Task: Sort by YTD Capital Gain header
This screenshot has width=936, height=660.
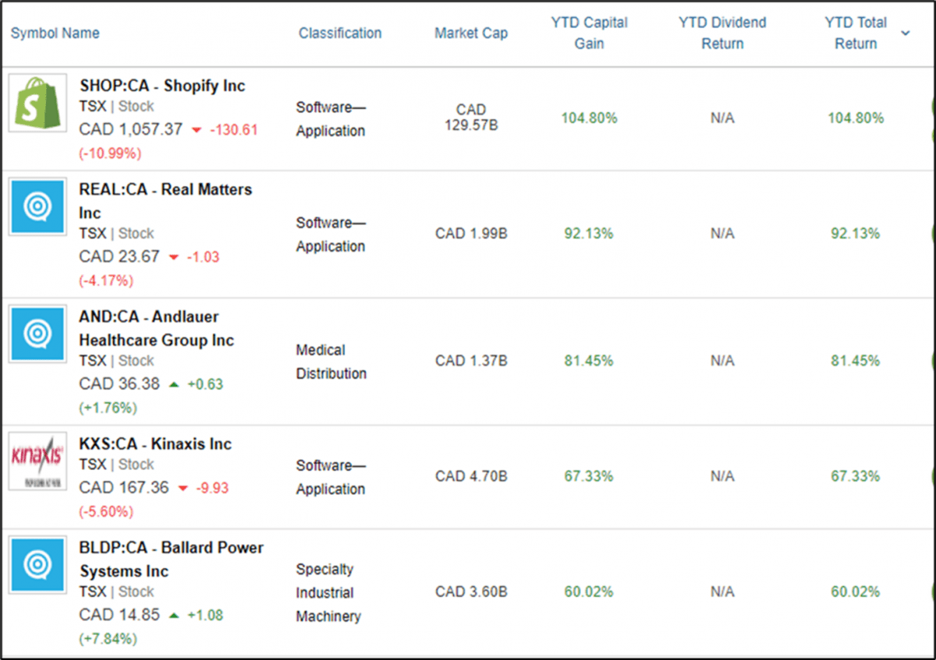Action: pos(589,33)
